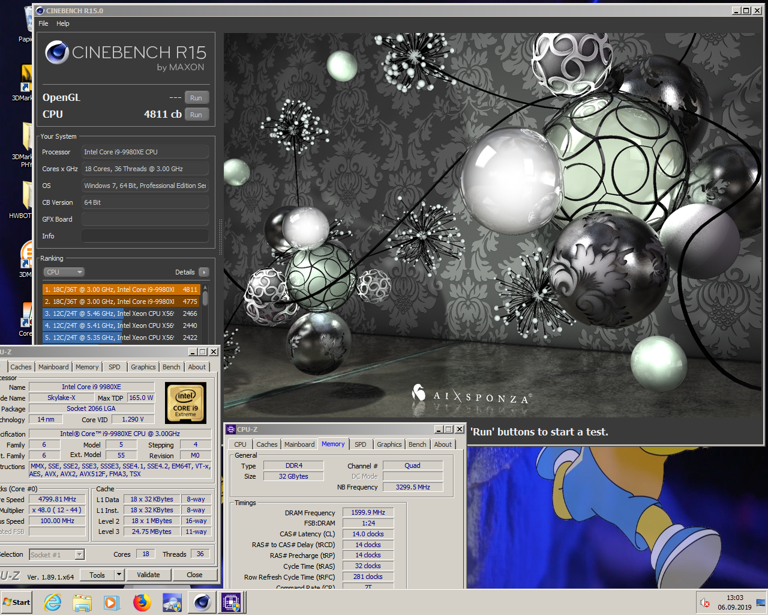Select the disk search utility icon in taskbar
The image size is (768, 615).
[x=172, y=602]
